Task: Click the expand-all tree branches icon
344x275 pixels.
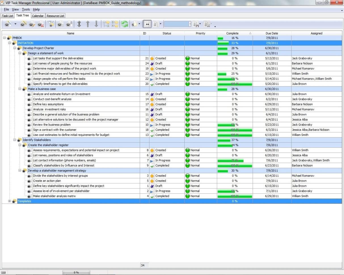Action: 115,24
